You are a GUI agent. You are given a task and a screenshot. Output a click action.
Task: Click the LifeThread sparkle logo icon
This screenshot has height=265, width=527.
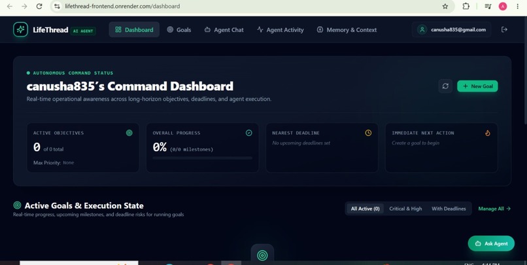[20, 29]
